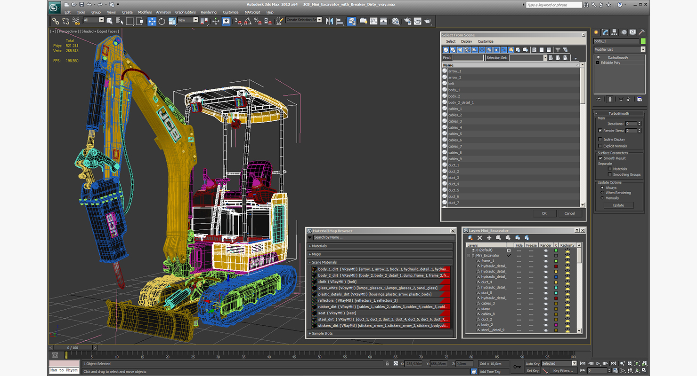Add selected objects to layer plus icon
Viewport: 697px width, 376px height.
(489, 238)
